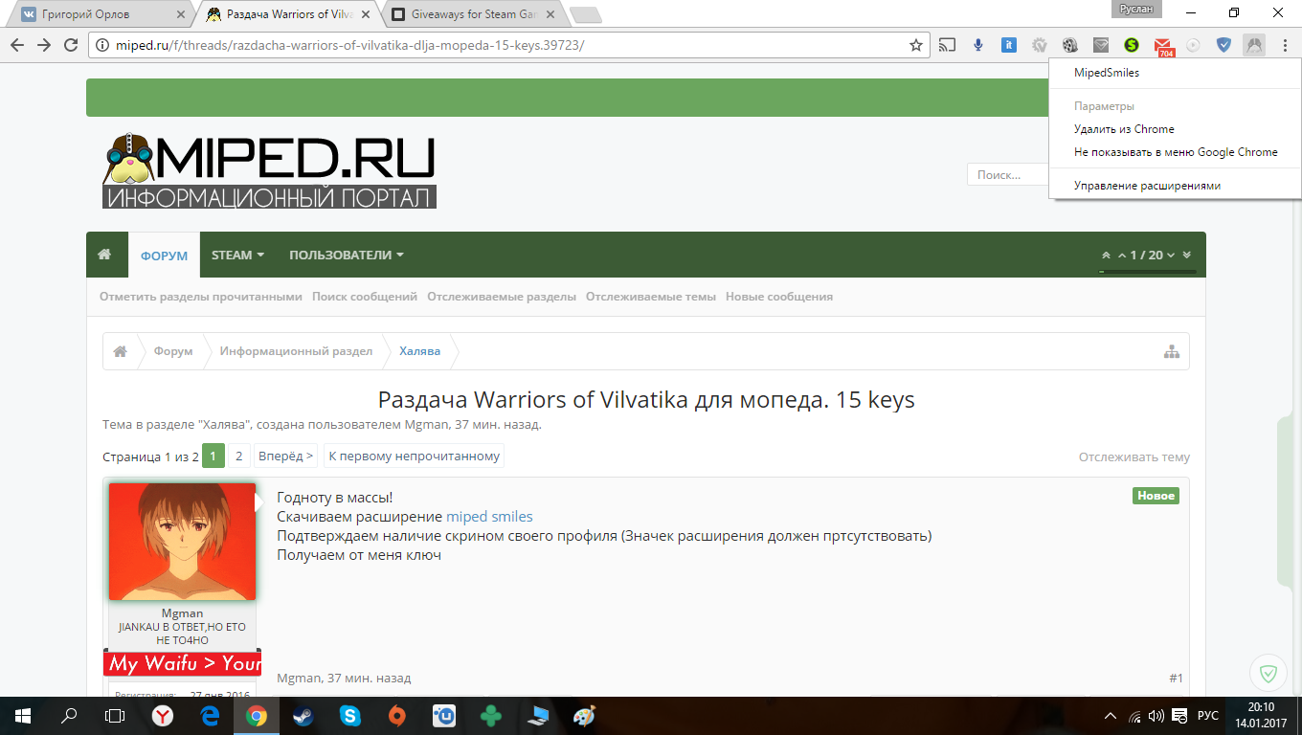The image size is (1302, 735).
Task: Go to next post with down chevron
Action: [1171, 256]
